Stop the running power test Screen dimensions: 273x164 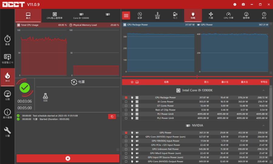pos(68,158)
